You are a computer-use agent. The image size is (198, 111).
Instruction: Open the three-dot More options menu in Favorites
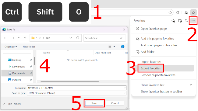193,21
